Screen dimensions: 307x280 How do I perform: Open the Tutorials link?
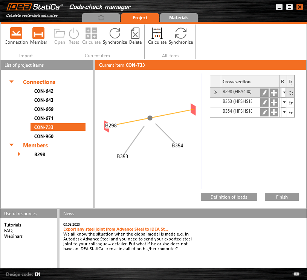pos(12,225)
